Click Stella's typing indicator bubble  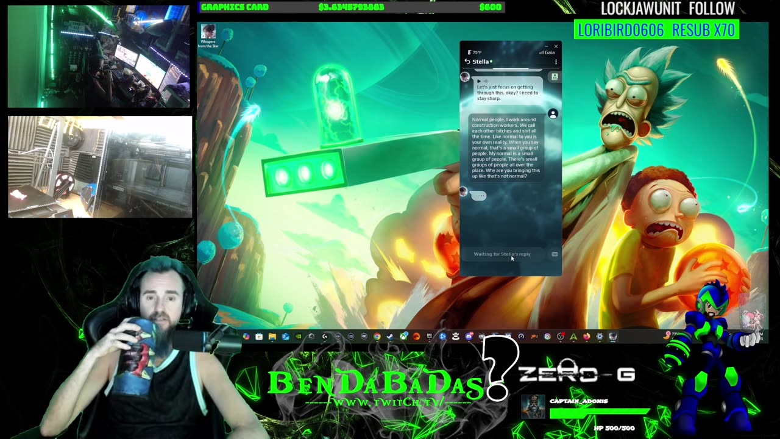pyautogui.click(x=479, y=195)
